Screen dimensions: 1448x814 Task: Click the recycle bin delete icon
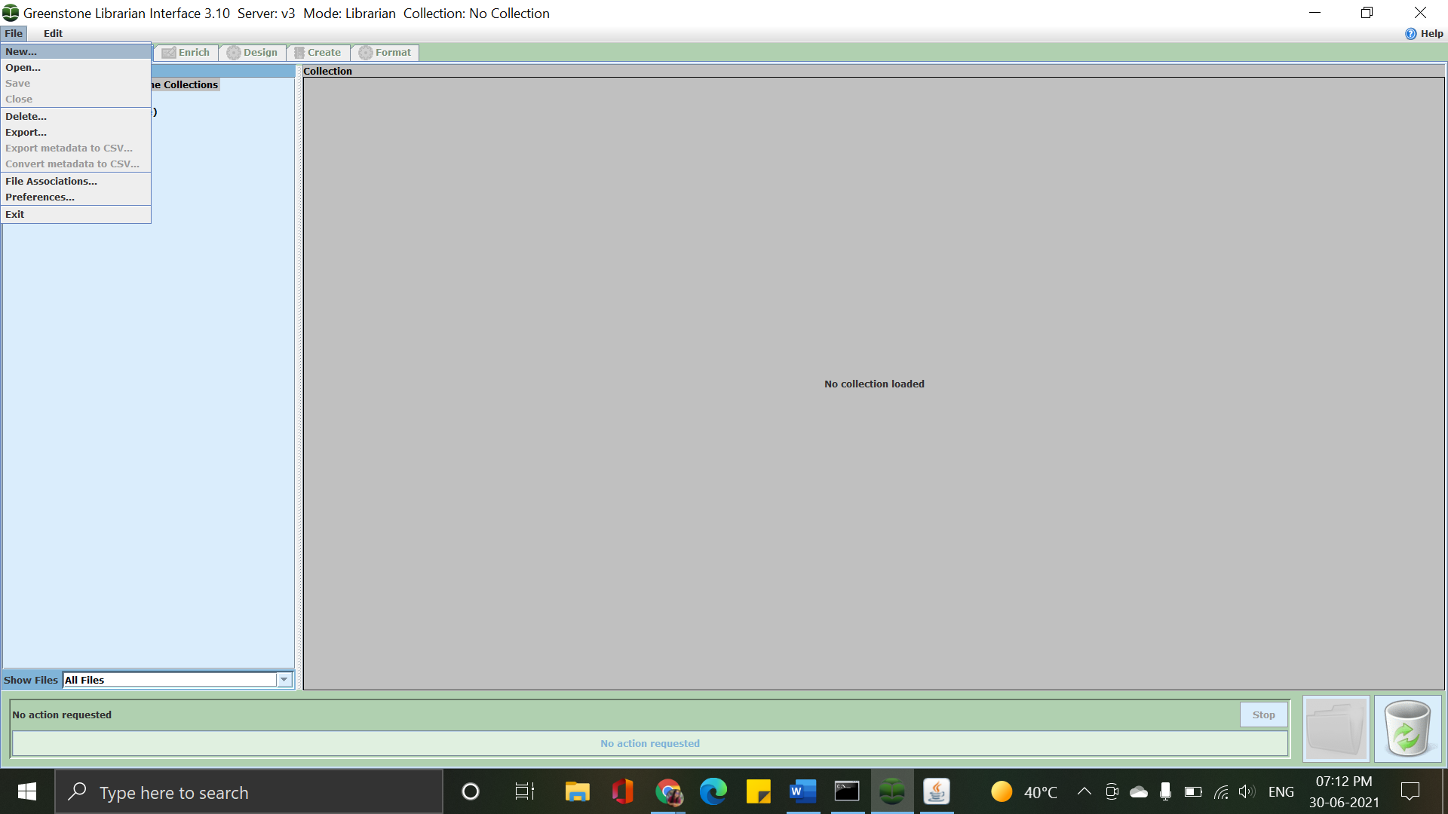(1408, 729)
